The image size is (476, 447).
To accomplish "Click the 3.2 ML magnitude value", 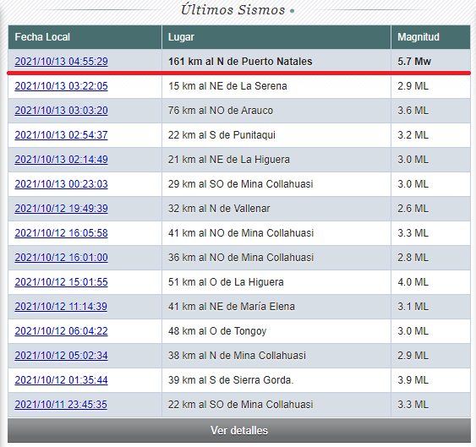I will pos(413,135).
